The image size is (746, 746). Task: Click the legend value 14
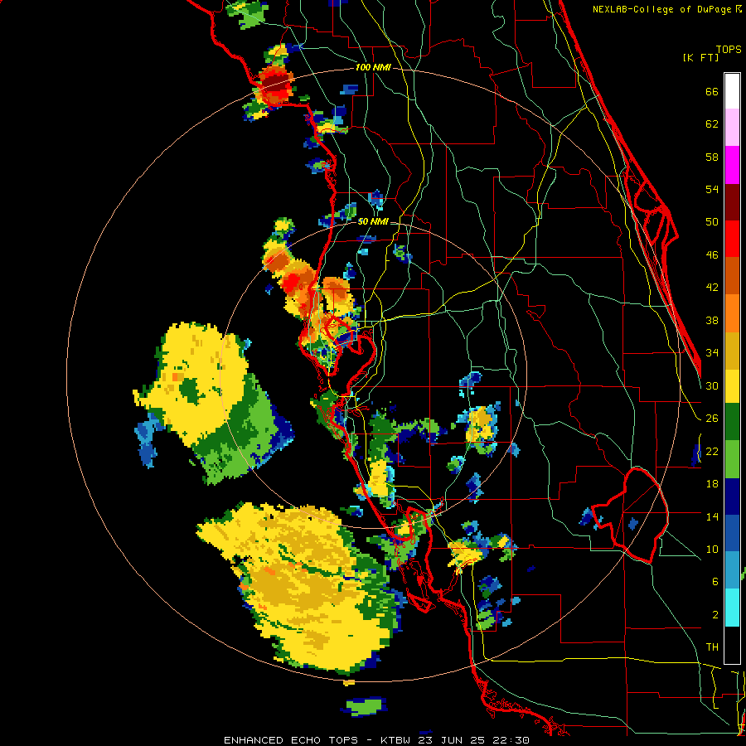(x=712, y=516)
